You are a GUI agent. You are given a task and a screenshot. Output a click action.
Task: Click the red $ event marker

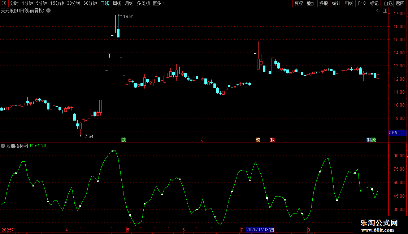[202, 140]
